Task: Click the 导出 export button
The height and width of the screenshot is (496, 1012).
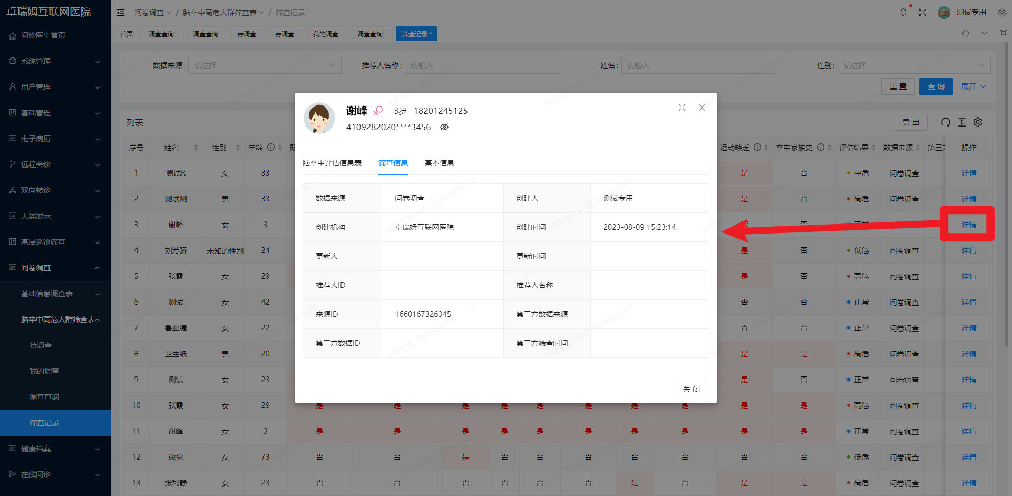Action: 911,122
